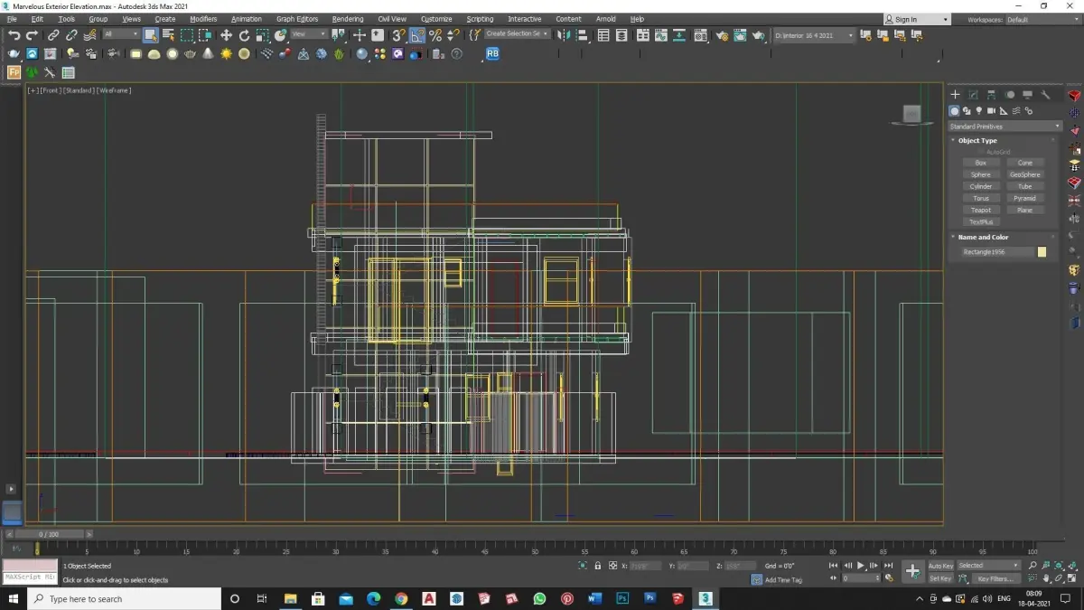Click the Render Production teapot icon
This screenshot has height=610, width=1084.
[759, 35]
